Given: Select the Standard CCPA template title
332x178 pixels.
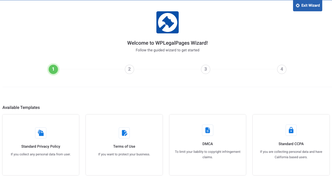Looking at the screenshot, I should tap(291, 144).
